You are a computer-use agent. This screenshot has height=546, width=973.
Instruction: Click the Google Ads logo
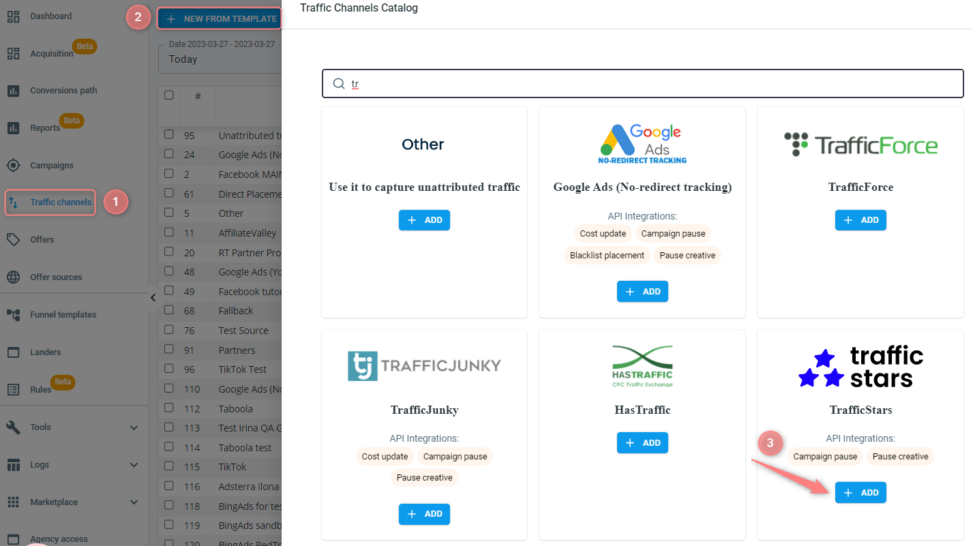coord(643,144)
